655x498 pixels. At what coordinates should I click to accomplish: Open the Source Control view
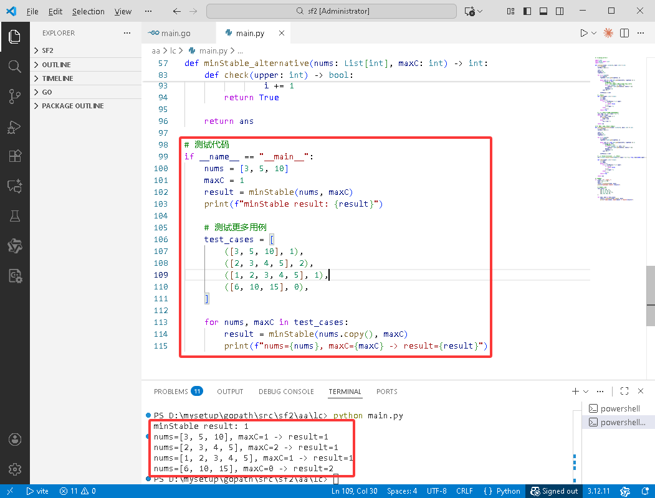coord(14,96)
